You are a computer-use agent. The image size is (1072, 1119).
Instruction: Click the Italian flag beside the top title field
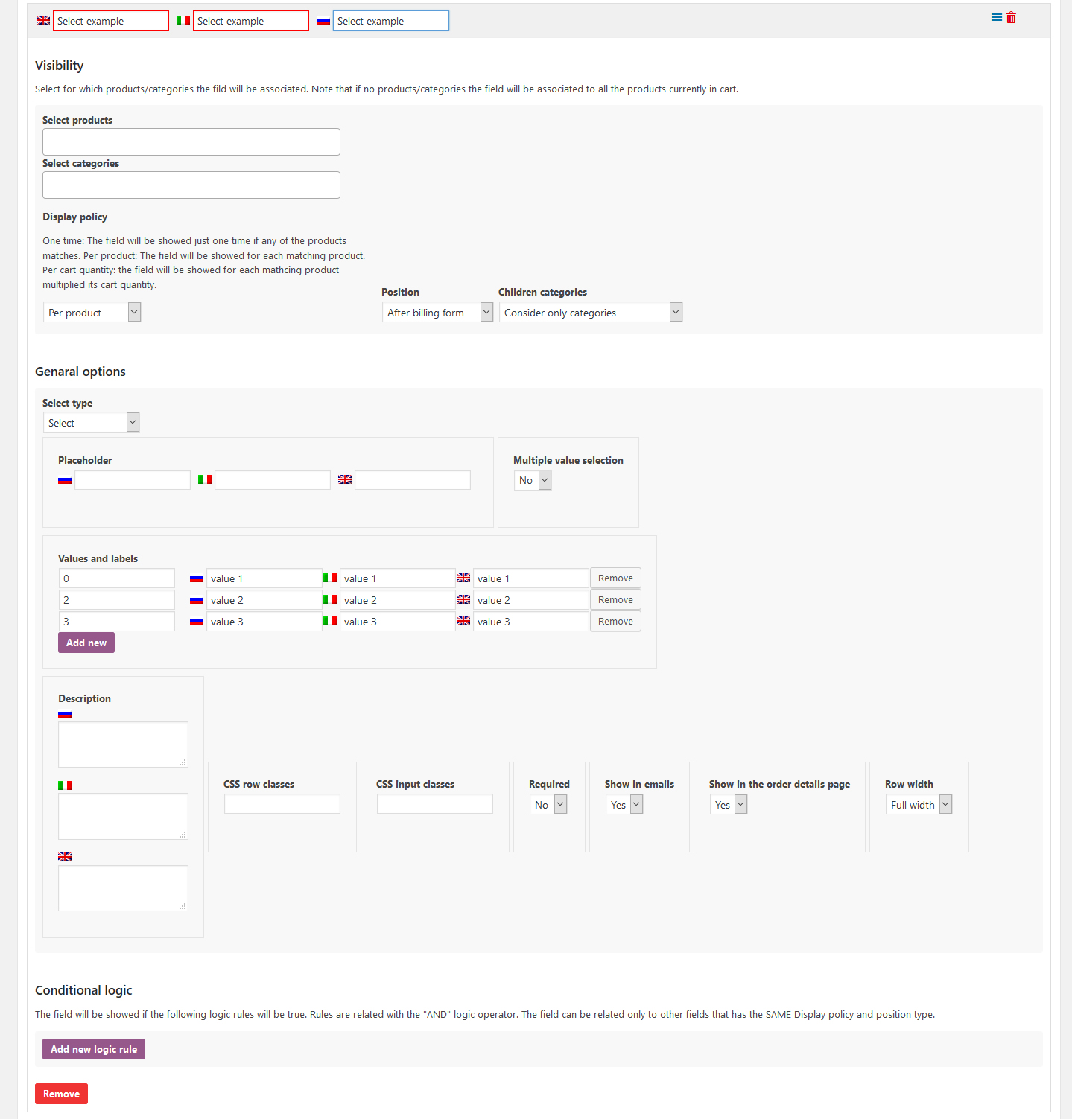click(x=183, y=21)
